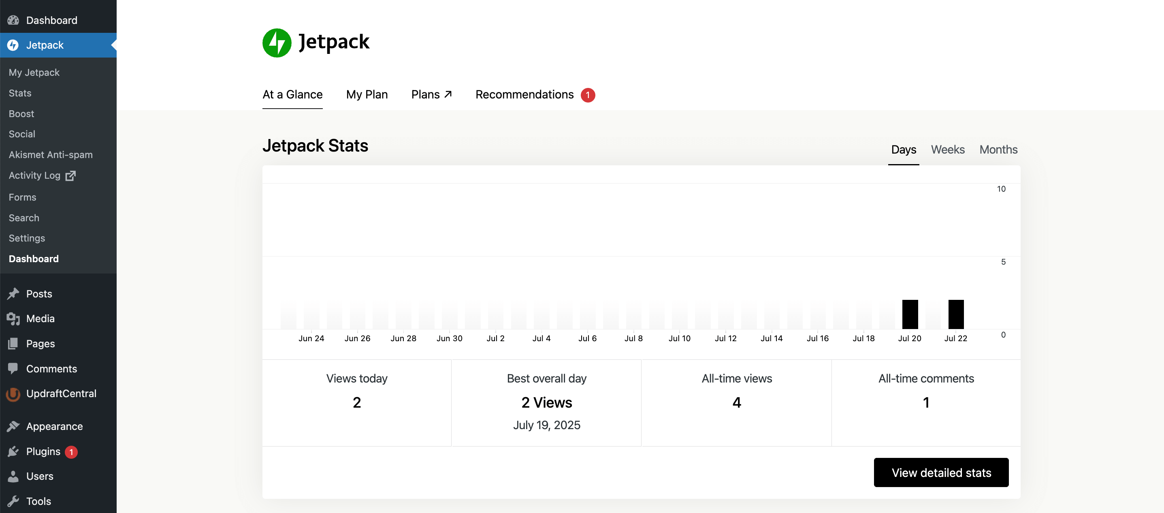The height and width of the screenshot is (513, 1164).
Task: Open Activity Log external link
Action: pos(42,175)
